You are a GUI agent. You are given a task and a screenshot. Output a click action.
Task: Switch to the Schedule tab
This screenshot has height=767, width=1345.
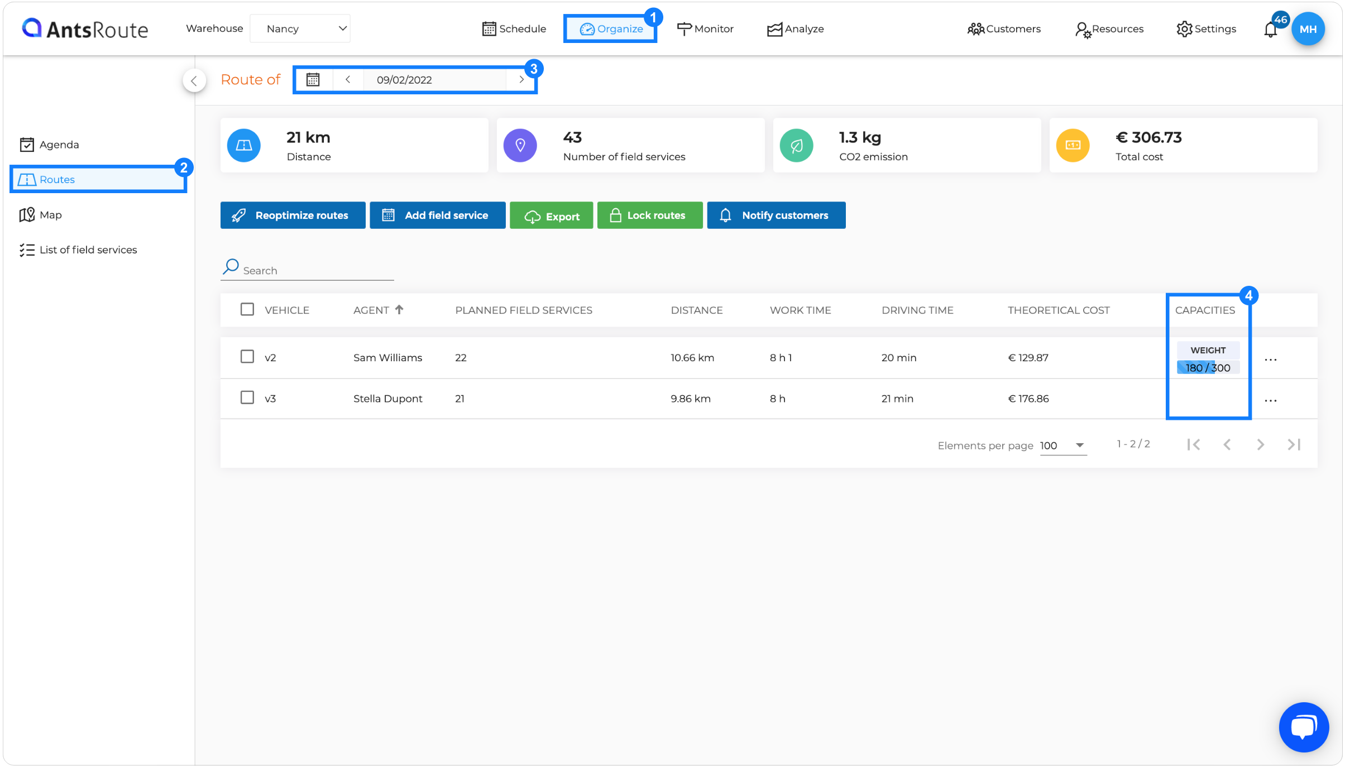pyautogui.click(x=514, y=29)
